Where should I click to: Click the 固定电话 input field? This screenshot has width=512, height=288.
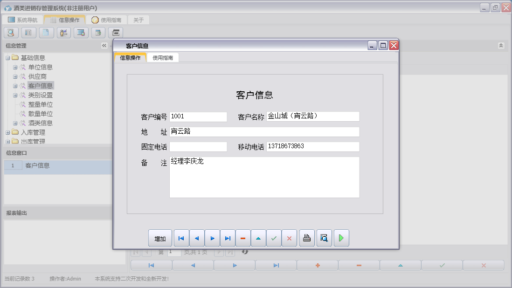[198, 147]
